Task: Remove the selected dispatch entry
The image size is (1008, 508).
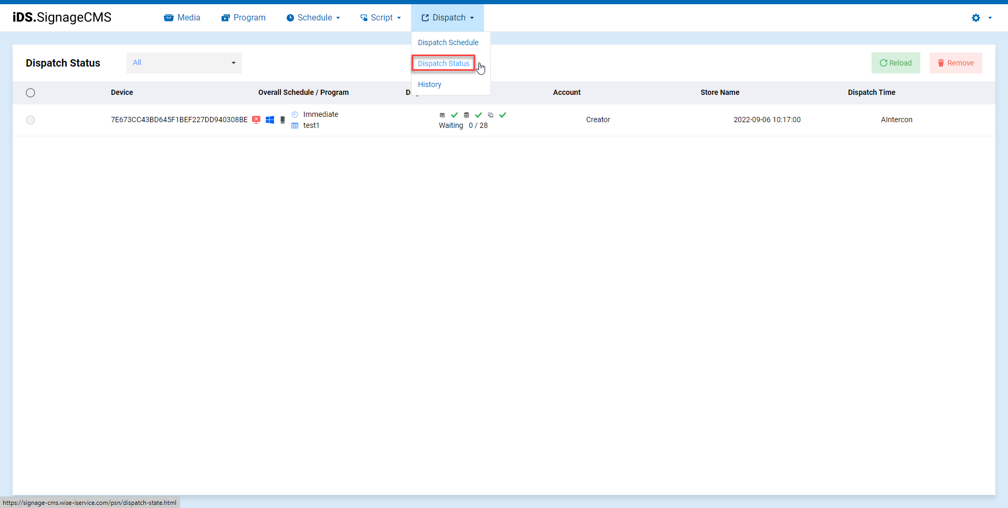Action: [x=955, y=63]
